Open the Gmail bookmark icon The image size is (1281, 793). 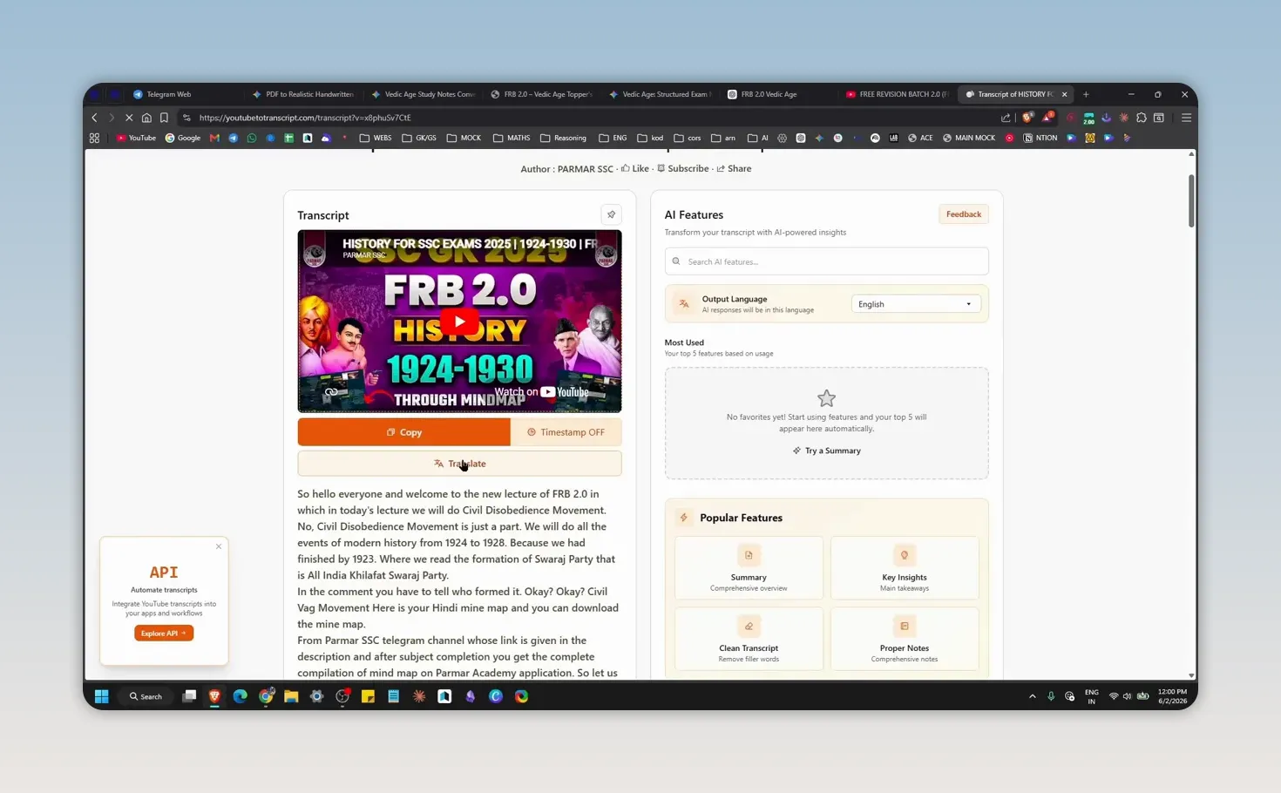[214, 138]
